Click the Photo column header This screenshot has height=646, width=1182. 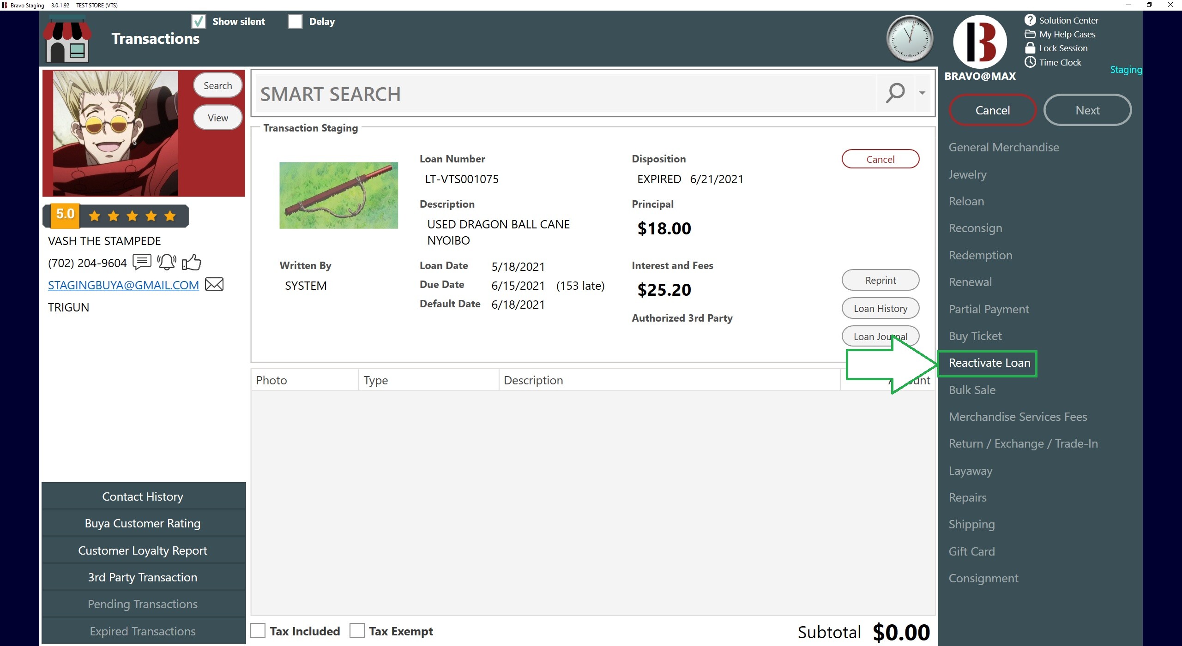tap(305, 380)
